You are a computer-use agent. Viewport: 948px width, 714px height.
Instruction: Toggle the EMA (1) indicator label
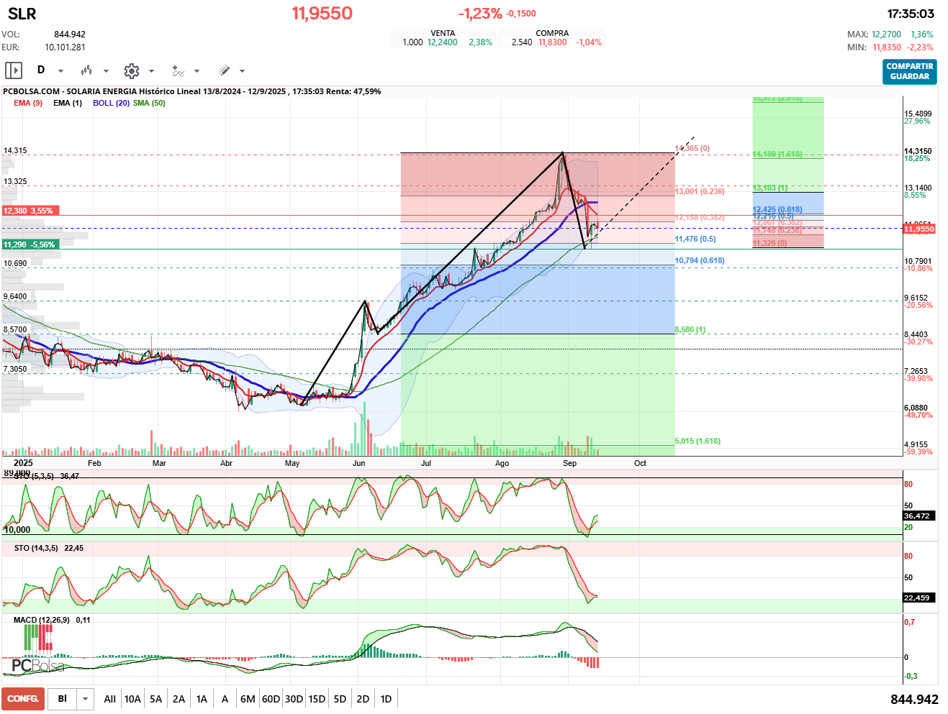(68, 103)
